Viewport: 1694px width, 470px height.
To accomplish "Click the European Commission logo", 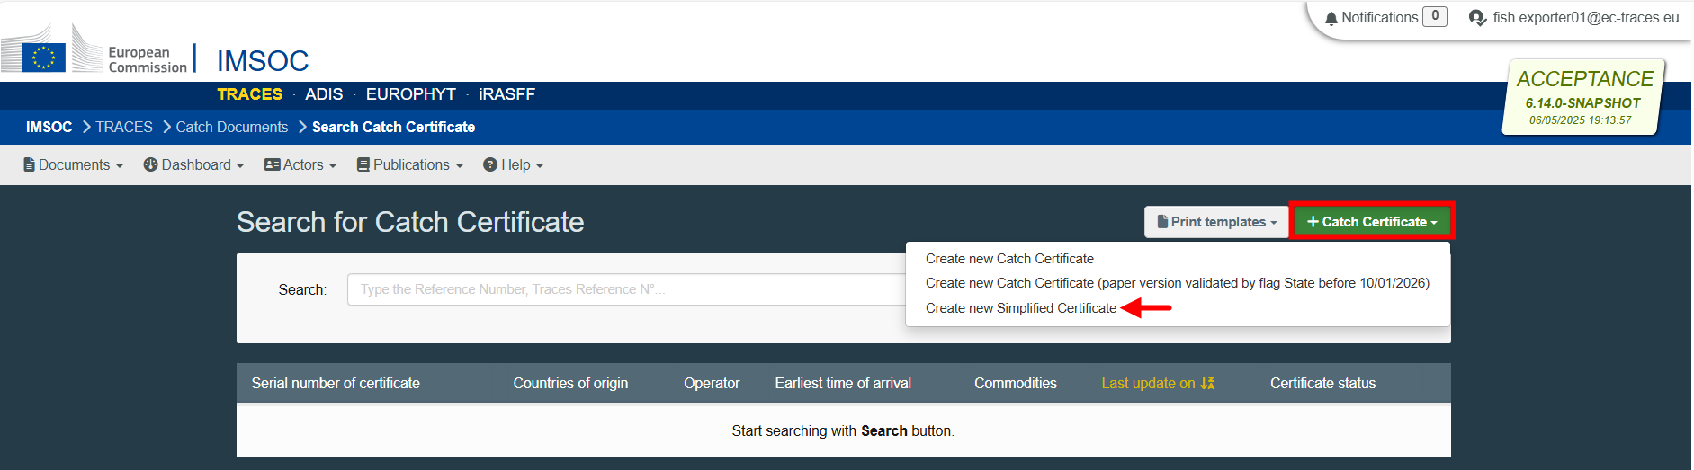I will (x=94, y=50).
